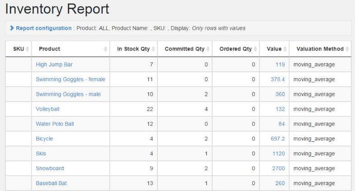Click Committed Qty sort arrows icon
355x191 pixels.
[208, 49]
